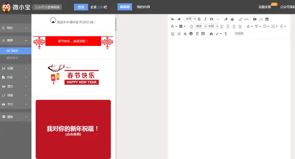Apply the font color A button
This screenshot has width=295, height=159.
[172, 26]
